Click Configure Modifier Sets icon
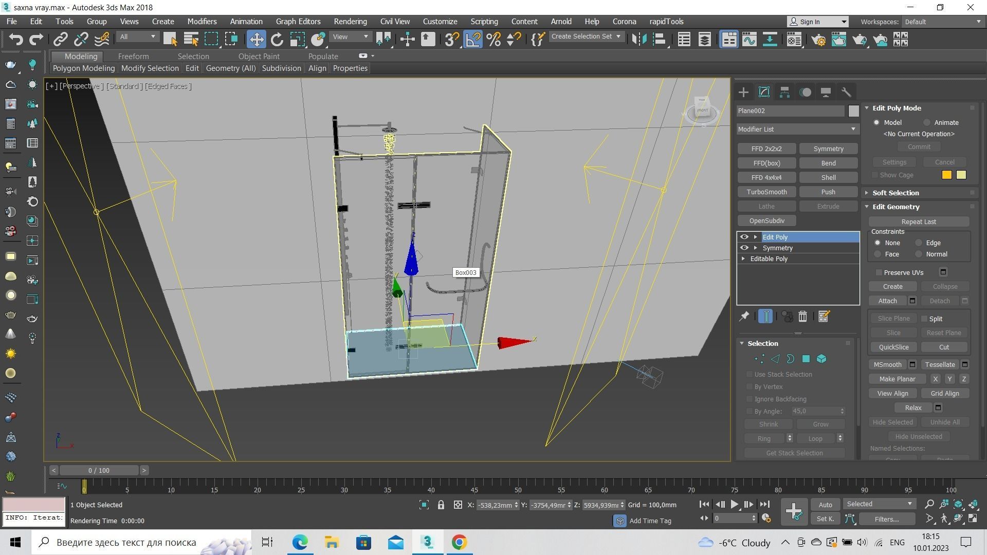The width and height of the screenshot is (987, 555). 824,317
